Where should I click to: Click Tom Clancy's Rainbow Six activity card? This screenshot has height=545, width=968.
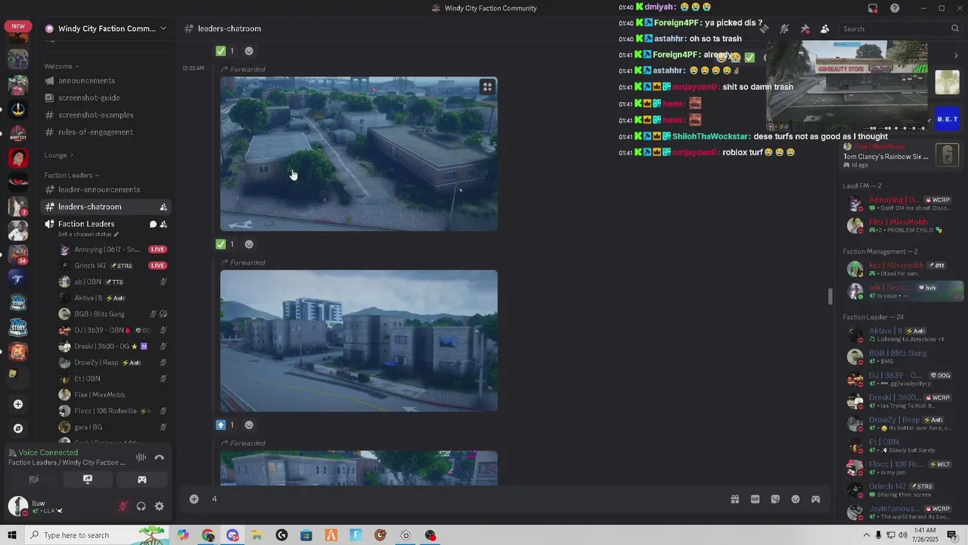coord(901,155)
